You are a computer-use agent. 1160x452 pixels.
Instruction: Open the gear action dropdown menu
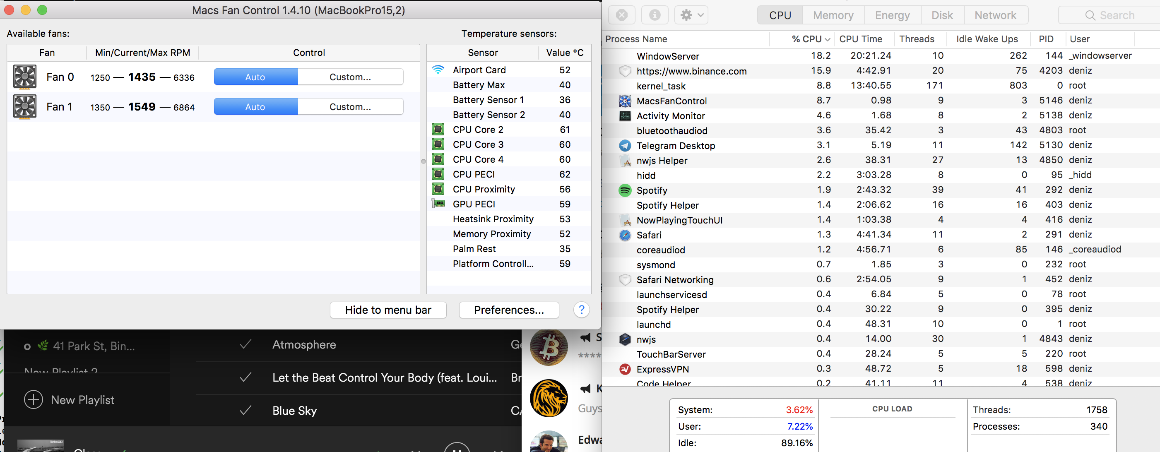[x=691, y=15]
